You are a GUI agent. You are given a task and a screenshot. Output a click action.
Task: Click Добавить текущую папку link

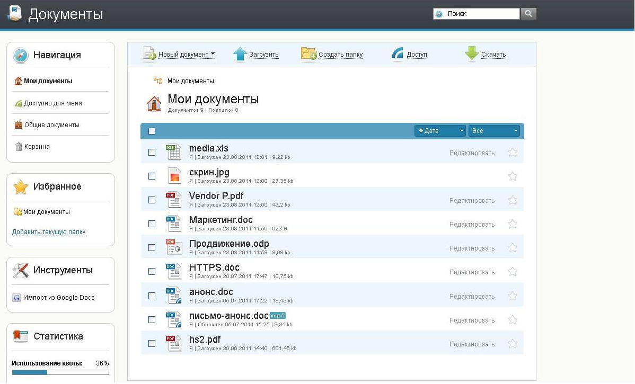pos(49,232)
